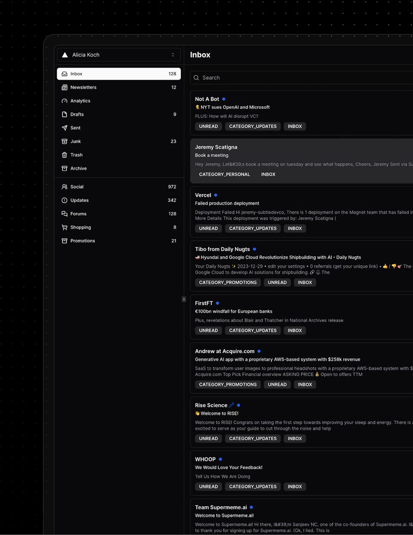The height and width of the screenshot is (535, 413).
Task: Click the subject line 'Welcome to Supermeme.ai!'
Action: 224,516
